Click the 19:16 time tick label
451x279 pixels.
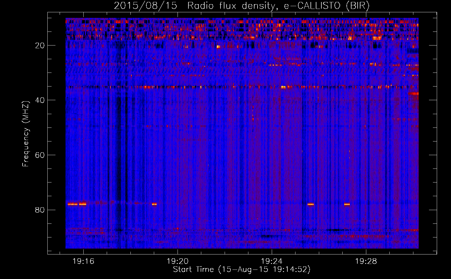coord(83,261)
